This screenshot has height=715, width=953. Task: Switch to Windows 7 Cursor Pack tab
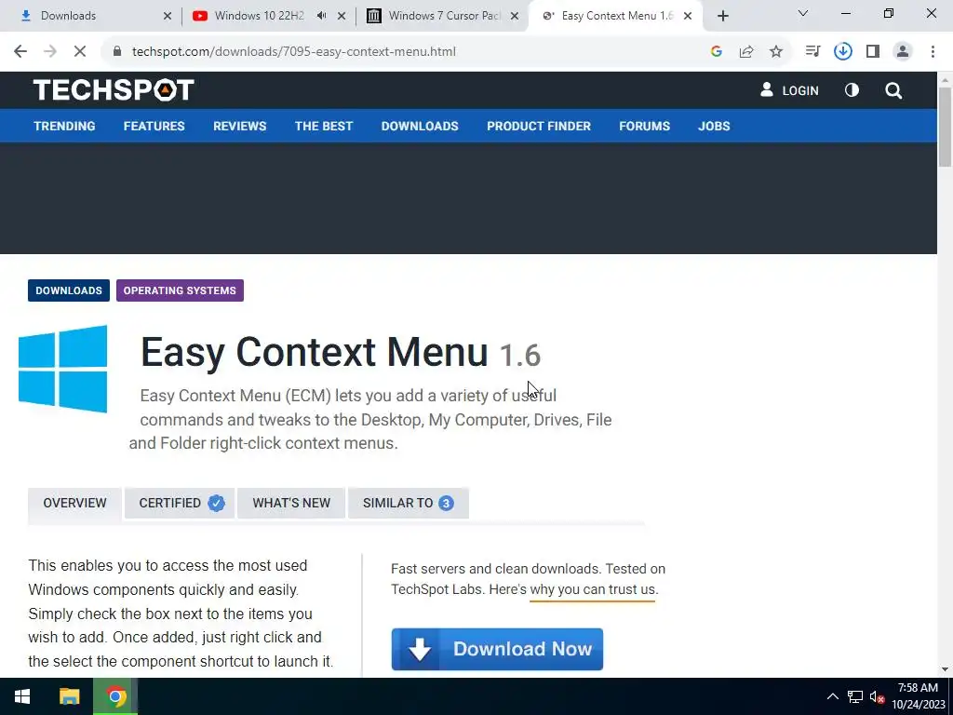click(x=444, y=16)
